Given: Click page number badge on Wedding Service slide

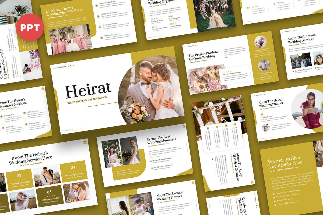Looking at the screenshot, I should (85, 142).
